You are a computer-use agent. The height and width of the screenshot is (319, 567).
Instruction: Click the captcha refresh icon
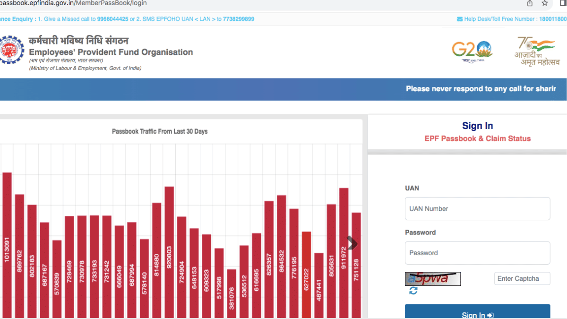(413, 291)
